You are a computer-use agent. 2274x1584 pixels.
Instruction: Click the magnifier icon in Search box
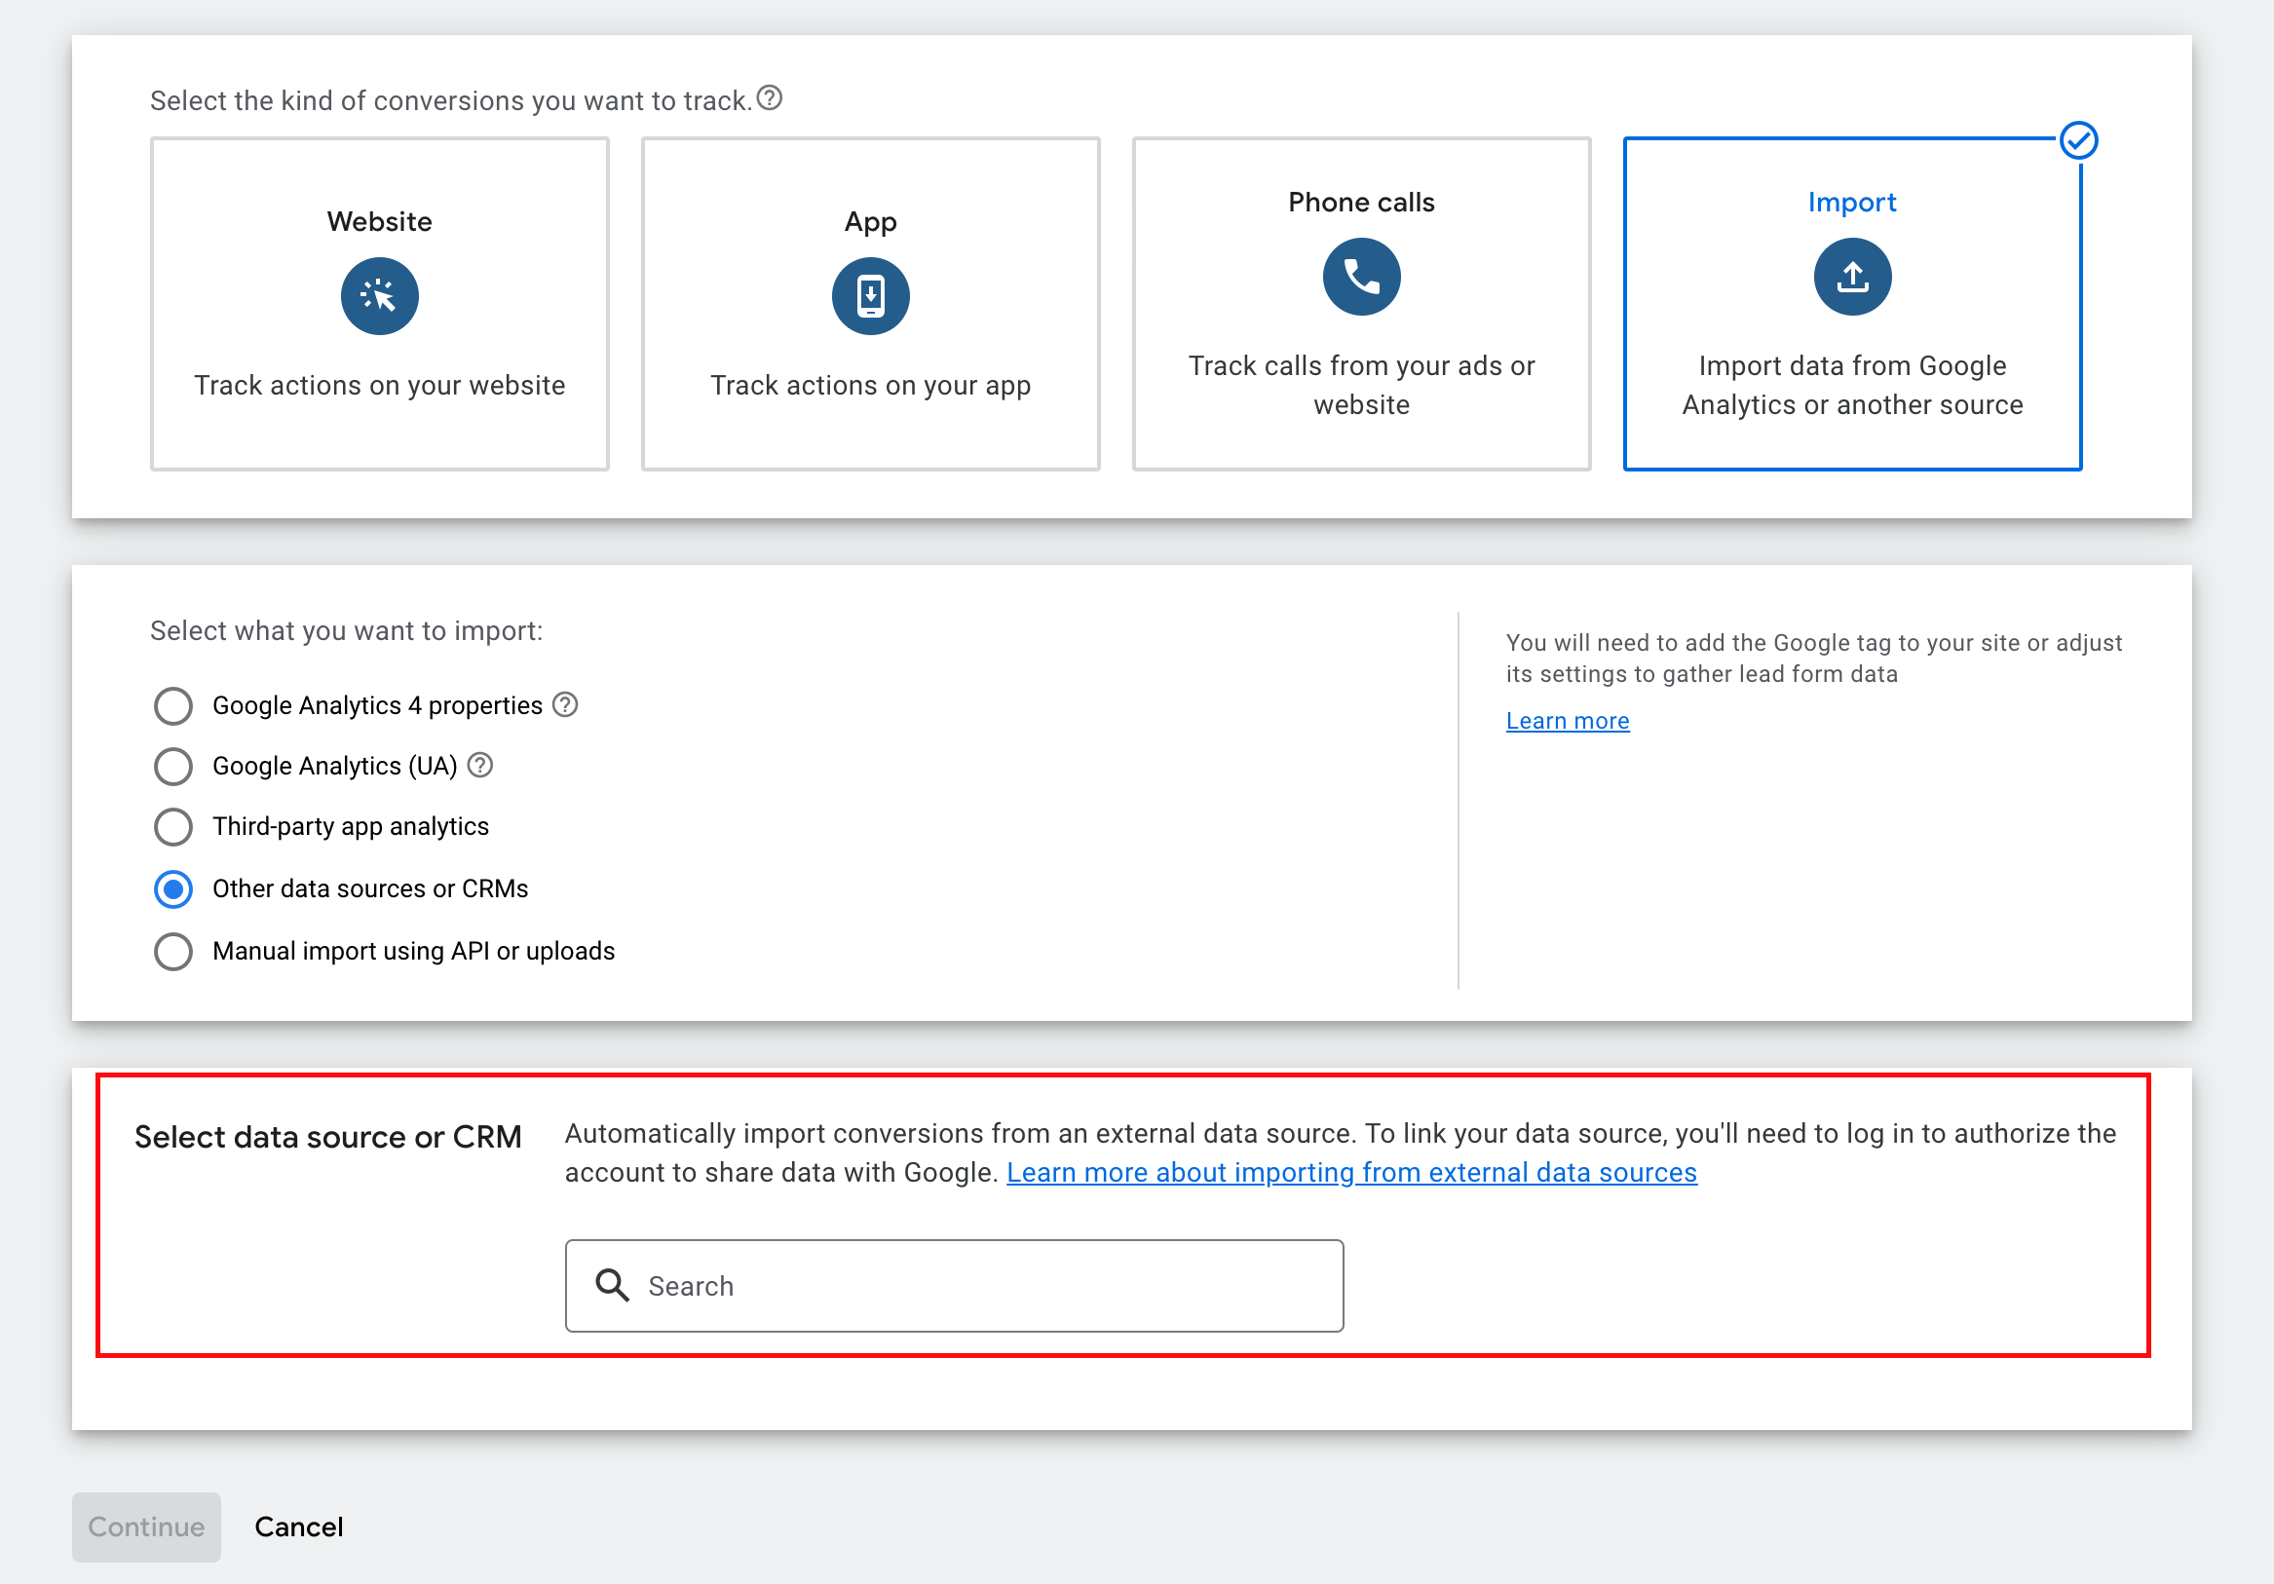612,1285
